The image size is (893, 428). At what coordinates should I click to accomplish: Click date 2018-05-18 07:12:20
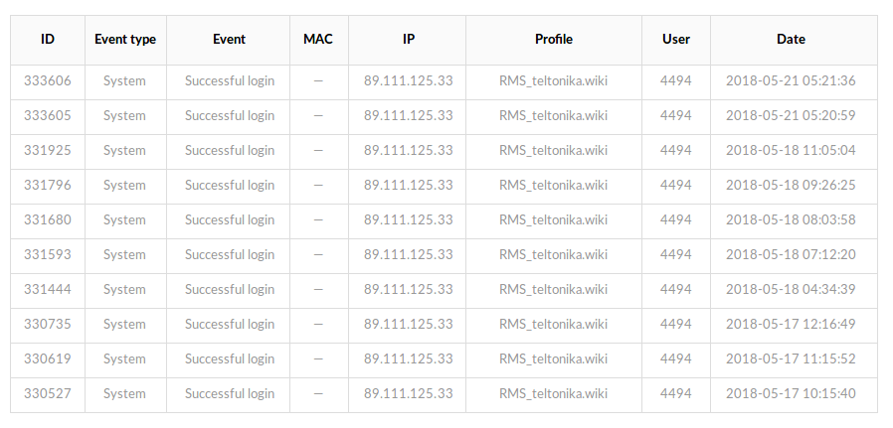791,255
